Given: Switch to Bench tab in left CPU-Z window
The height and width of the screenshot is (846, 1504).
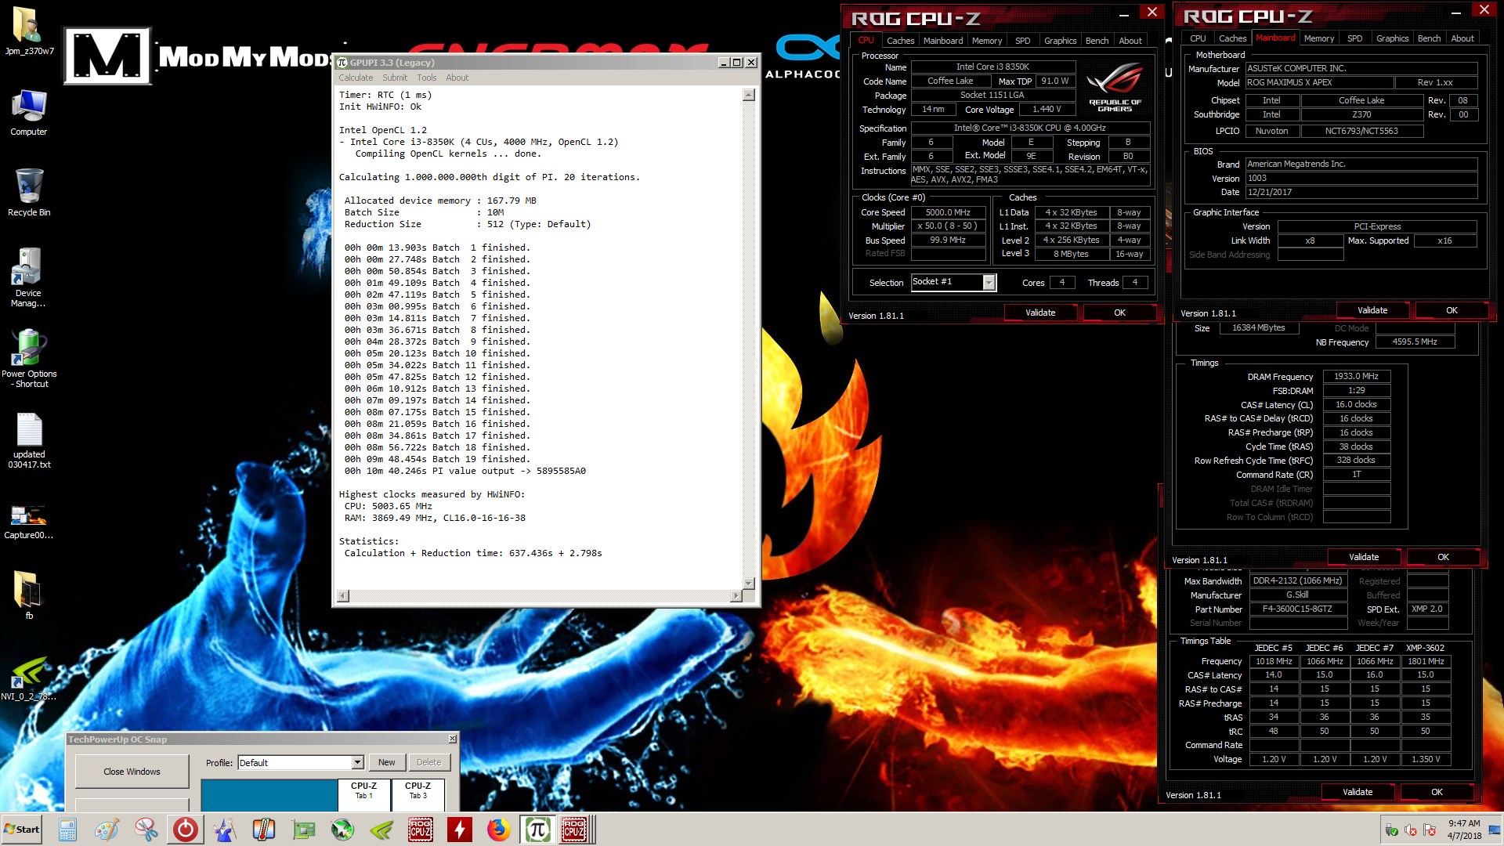Looking at the screenshot, I should (x=1097, y=41).
